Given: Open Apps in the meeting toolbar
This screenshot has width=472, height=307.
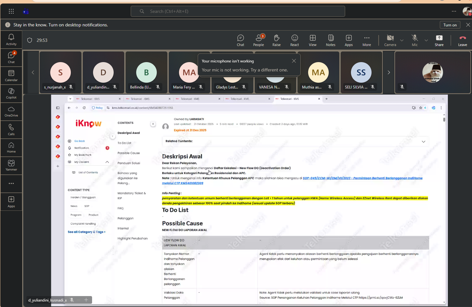Looking at the screenshot, I should pyautogui.click(x=349, y=41).
